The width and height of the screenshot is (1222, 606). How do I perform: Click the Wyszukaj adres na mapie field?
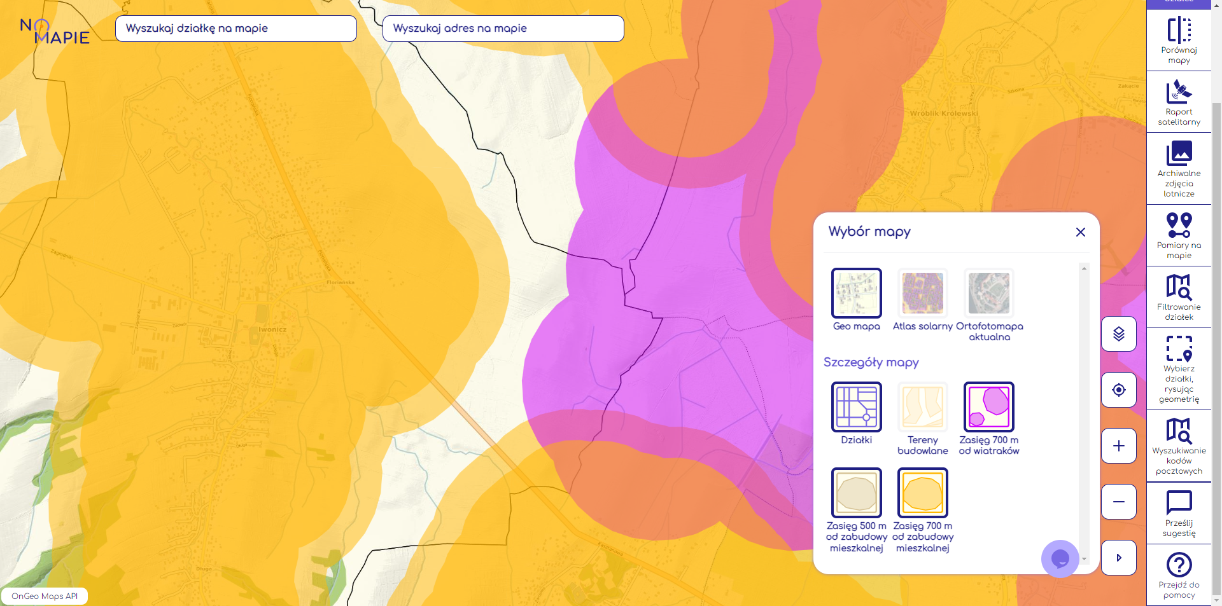coord(503,29)
